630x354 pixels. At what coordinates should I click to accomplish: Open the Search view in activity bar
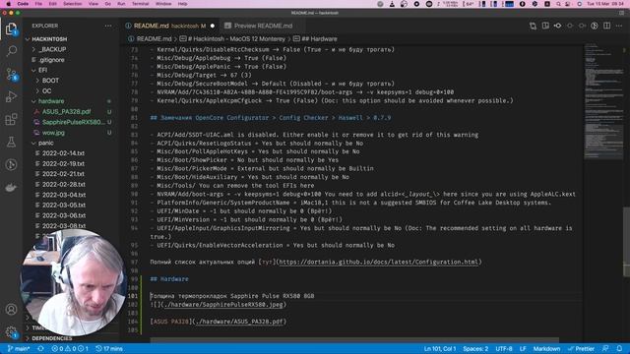tap(11, 51)
